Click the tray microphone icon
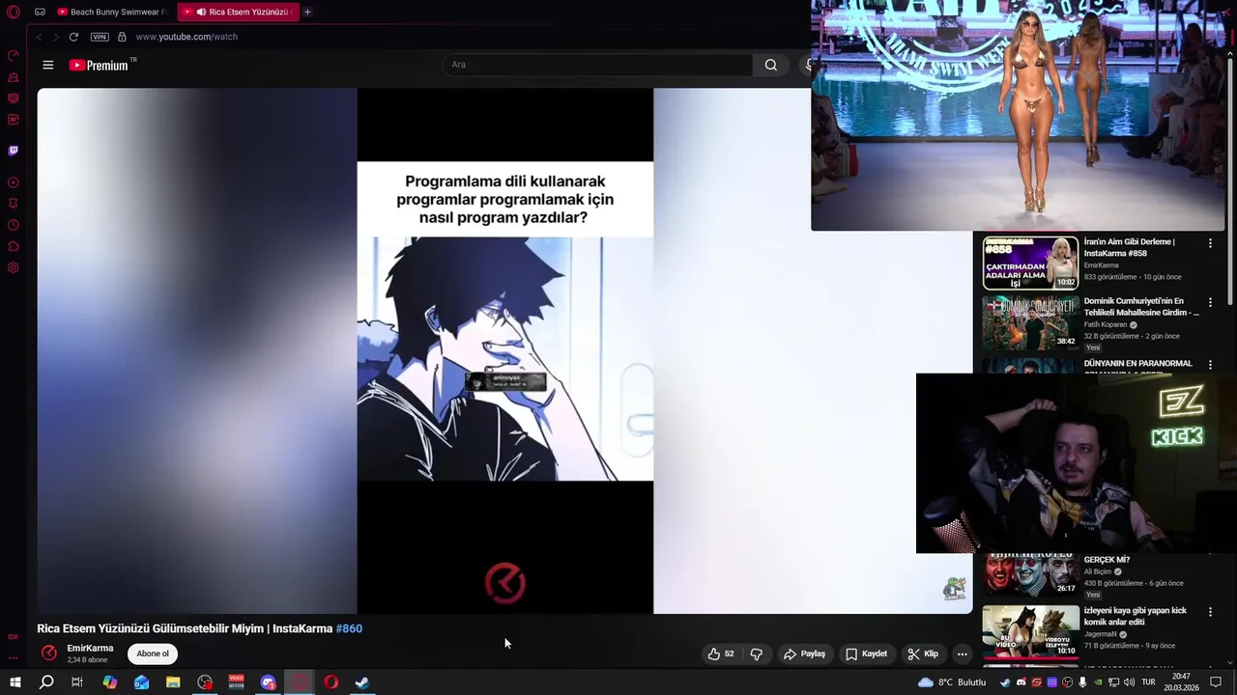The width and height of the screenshot is (1237, 695). point(1082,682)
